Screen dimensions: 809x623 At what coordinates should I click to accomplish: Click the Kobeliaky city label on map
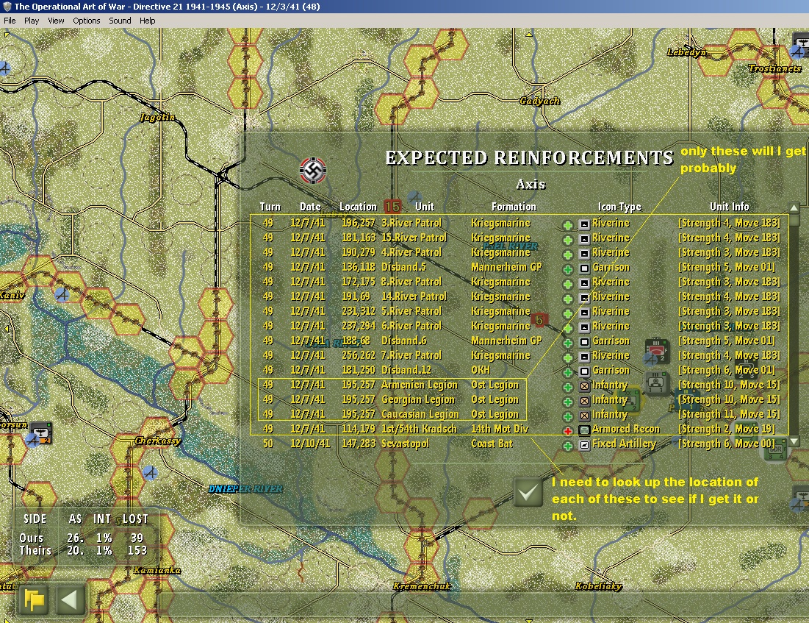[x=599, y=585]
